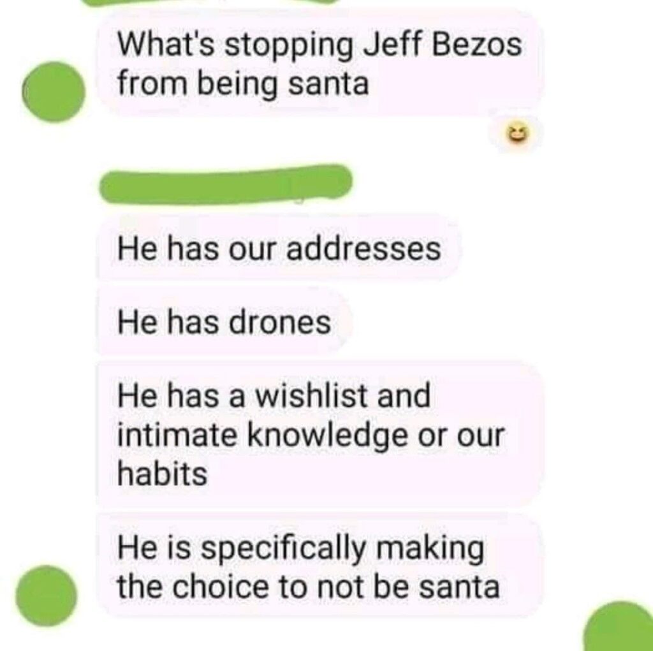Select the 'What's stopping Jeff Bezos' message bubble
The height and width of the screenshot is (651, 653).
pos(320,64)
